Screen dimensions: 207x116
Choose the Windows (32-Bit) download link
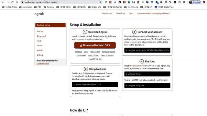(x=109, y=52)
